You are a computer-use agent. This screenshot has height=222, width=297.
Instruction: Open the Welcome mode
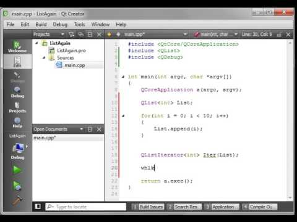[x=17, y=47]
